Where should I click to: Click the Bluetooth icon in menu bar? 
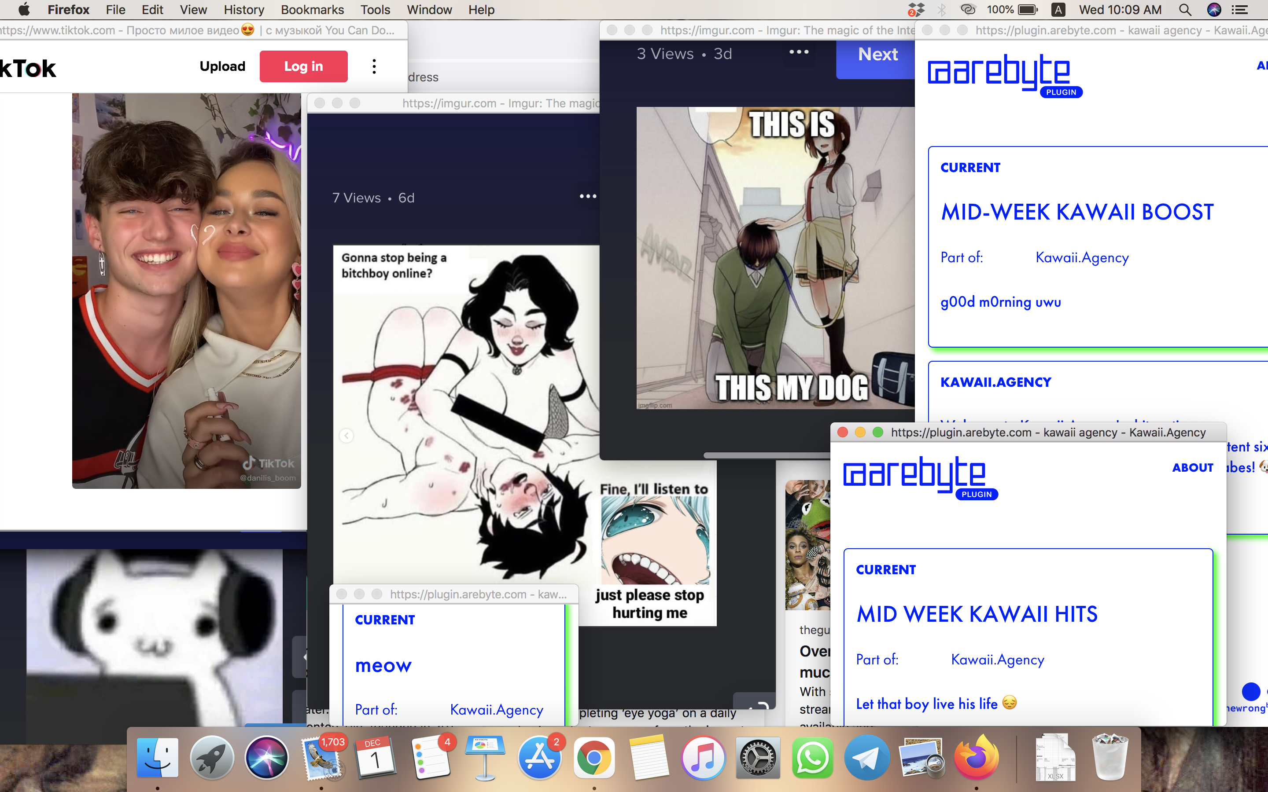942,9
